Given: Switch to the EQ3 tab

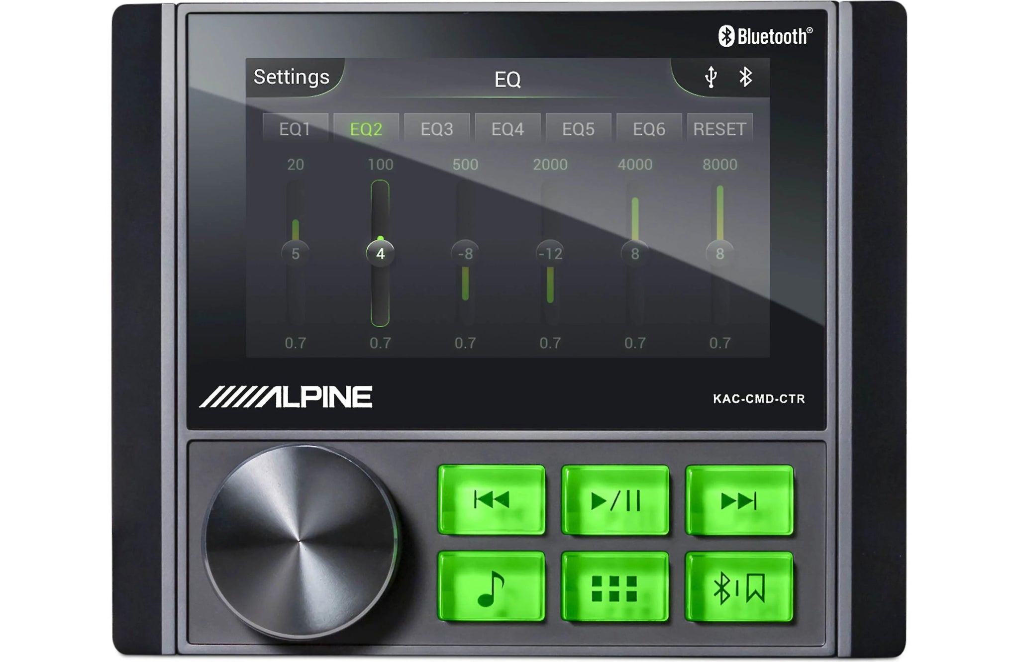Looking at the screenshot, I should [438, 128].
